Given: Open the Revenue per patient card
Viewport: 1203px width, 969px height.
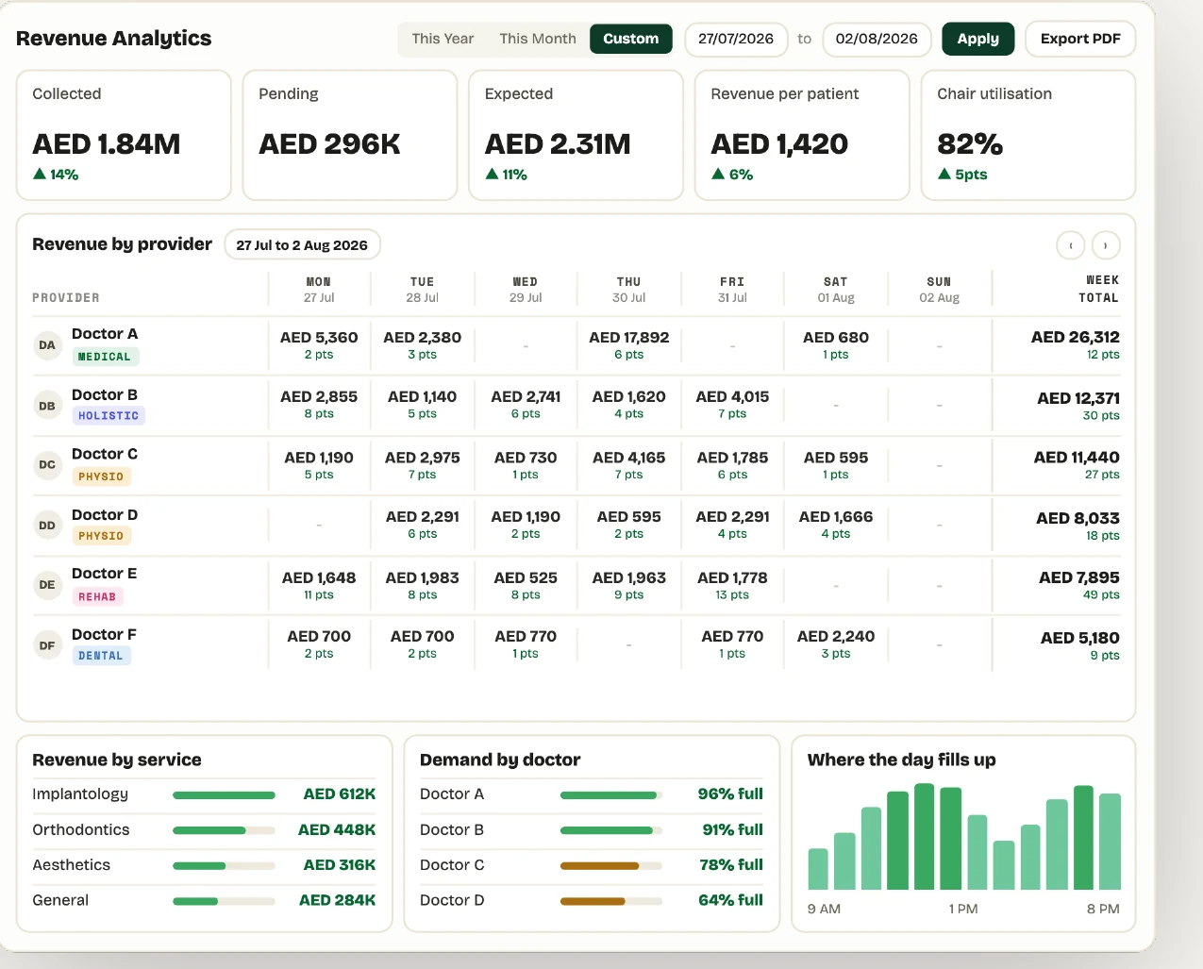Looking at the screenshot, I should (802, 135).
